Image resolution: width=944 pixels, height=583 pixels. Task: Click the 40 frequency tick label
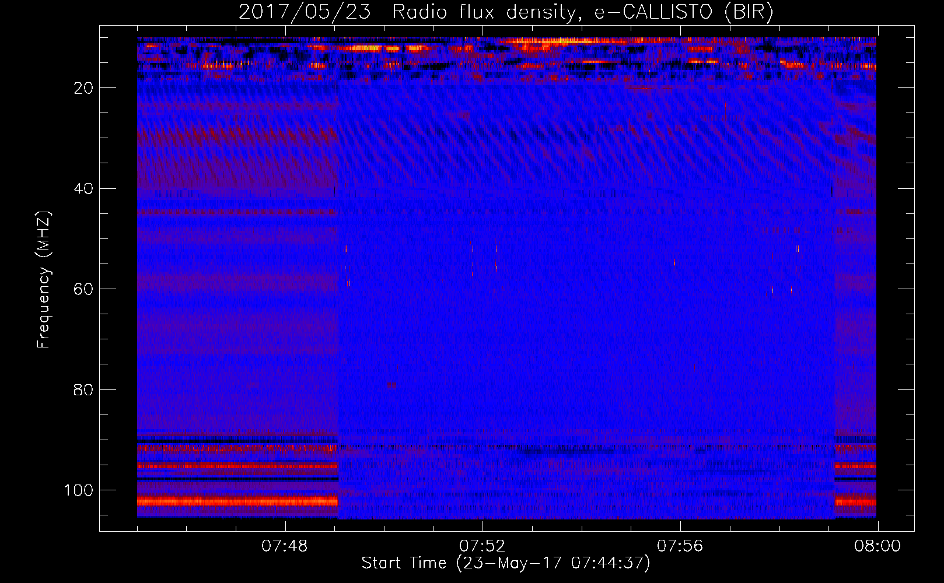[x=83, y=189]
